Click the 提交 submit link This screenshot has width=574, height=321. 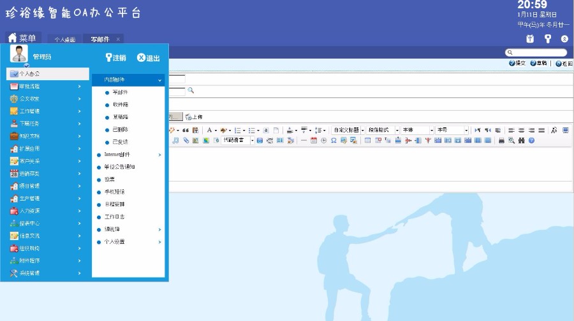pyautogui.click(x=517, y=63)
